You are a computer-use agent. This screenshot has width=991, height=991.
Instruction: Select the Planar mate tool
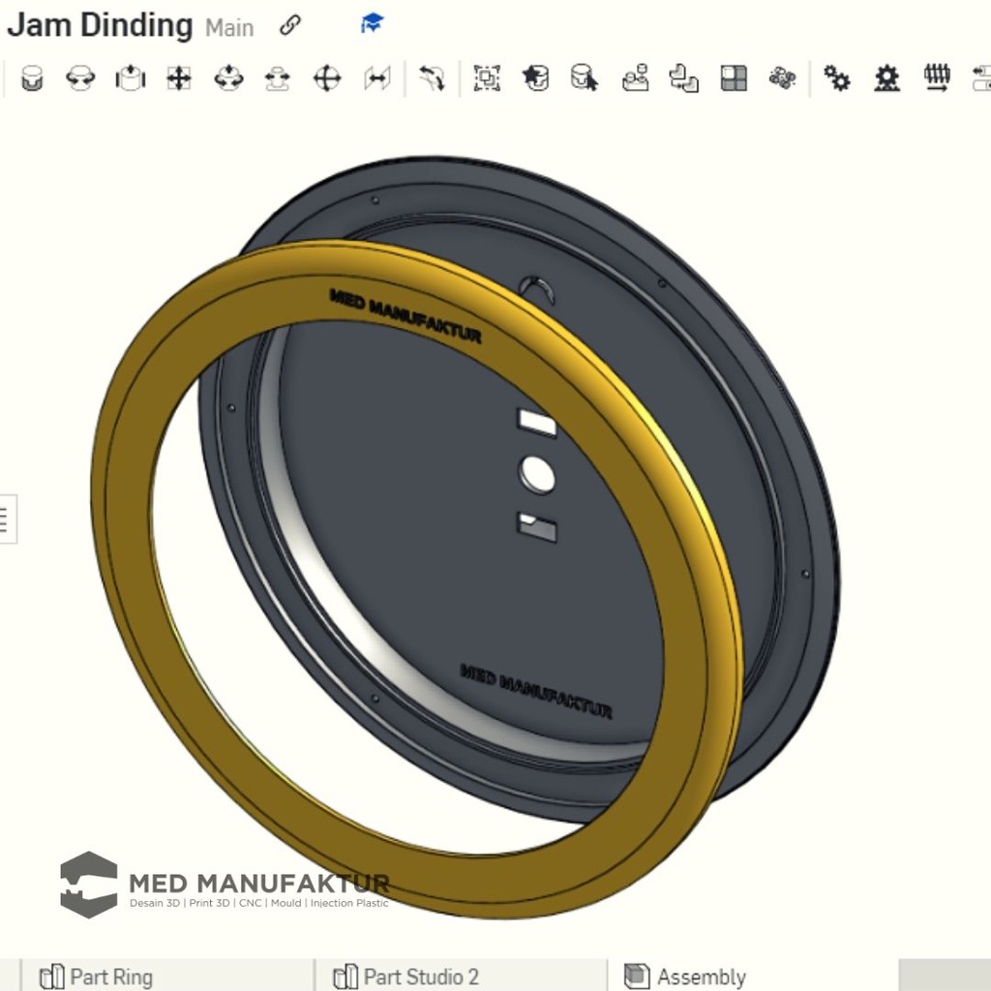click(x=179, y=79)
